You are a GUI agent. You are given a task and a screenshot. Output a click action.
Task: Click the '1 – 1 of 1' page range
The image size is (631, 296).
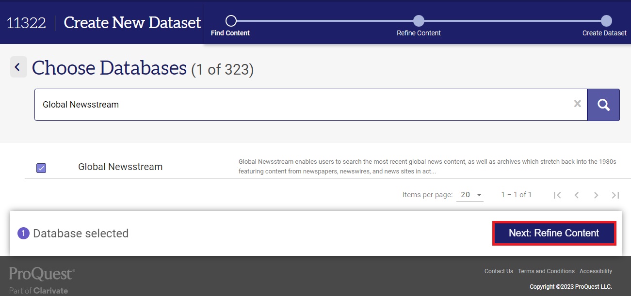(516, 195)
